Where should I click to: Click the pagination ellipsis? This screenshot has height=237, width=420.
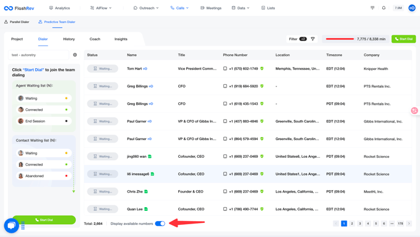tap(392, 224)
